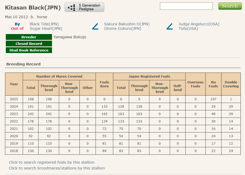Click the green Search button
Viewport: 245px width, 175px height.
coord(230,6)
